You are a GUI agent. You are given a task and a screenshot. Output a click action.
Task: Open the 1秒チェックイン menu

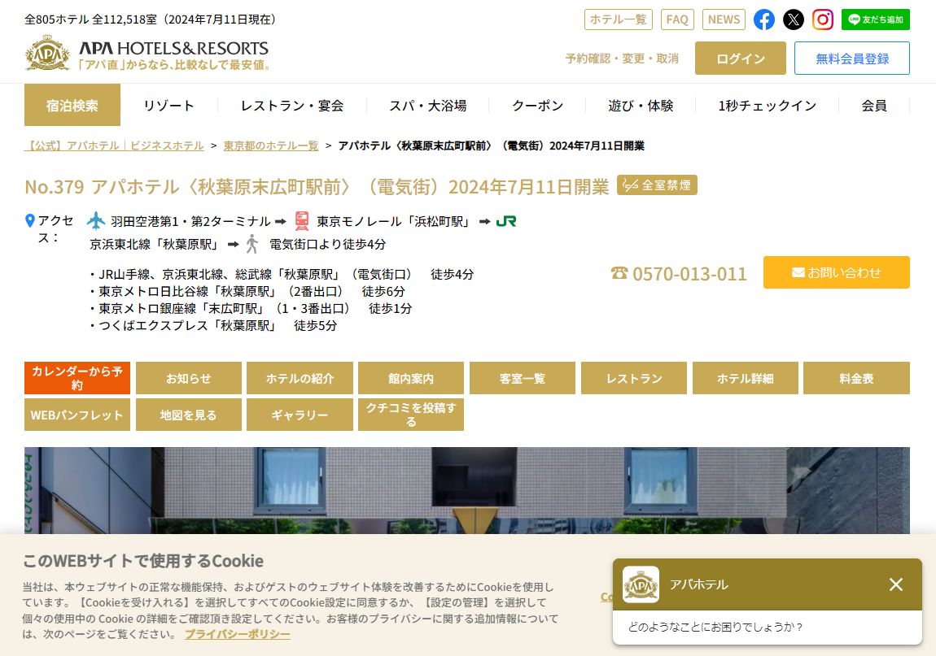click(x=767, y=106)
